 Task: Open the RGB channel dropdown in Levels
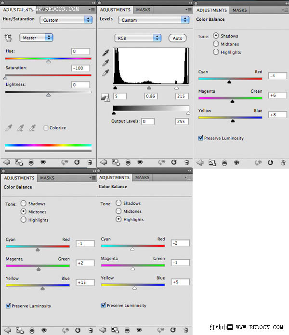(x=138, y=38)
